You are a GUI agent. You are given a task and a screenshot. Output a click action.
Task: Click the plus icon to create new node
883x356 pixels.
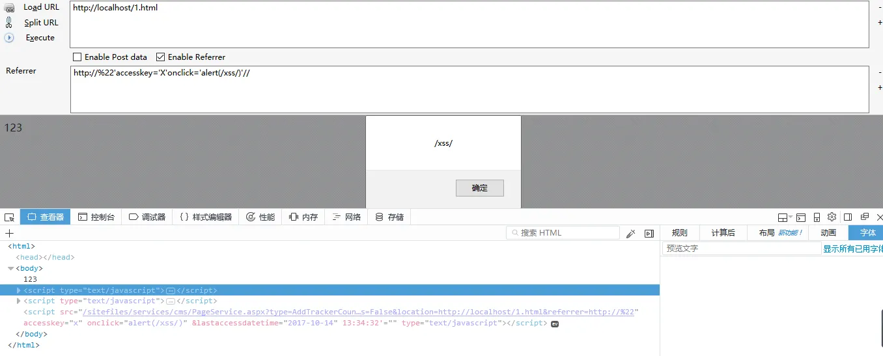(x=9, y=233)
